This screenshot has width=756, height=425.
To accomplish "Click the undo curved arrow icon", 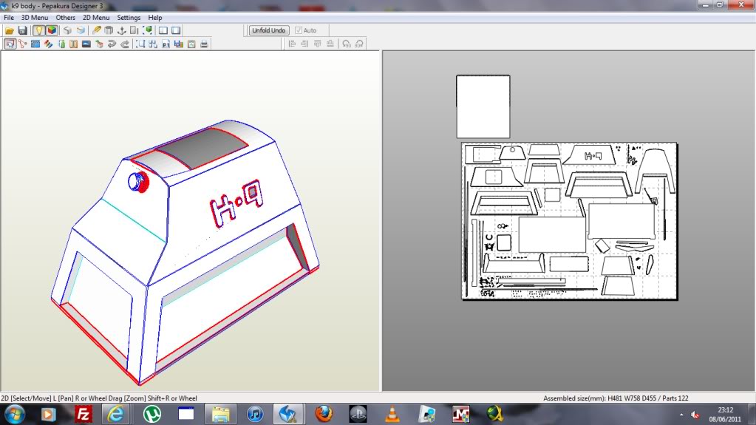I will point(112,44).
